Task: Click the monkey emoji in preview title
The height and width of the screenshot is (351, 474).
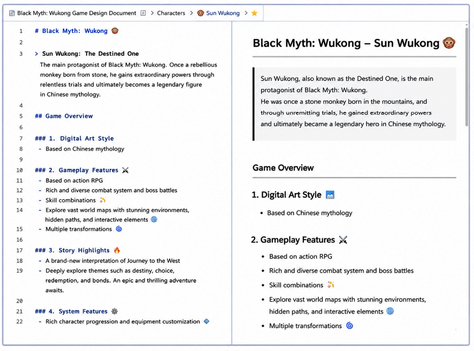Action: [449, 43]
